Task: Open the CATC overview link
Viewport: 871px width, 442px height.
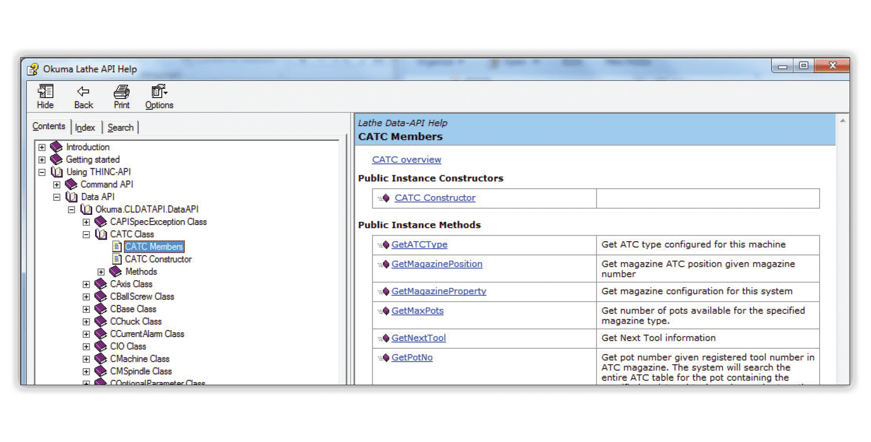Action: pos(406,160)
